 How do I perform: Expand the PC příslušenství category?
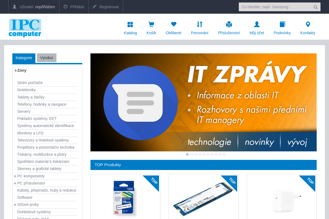[15, 183]
